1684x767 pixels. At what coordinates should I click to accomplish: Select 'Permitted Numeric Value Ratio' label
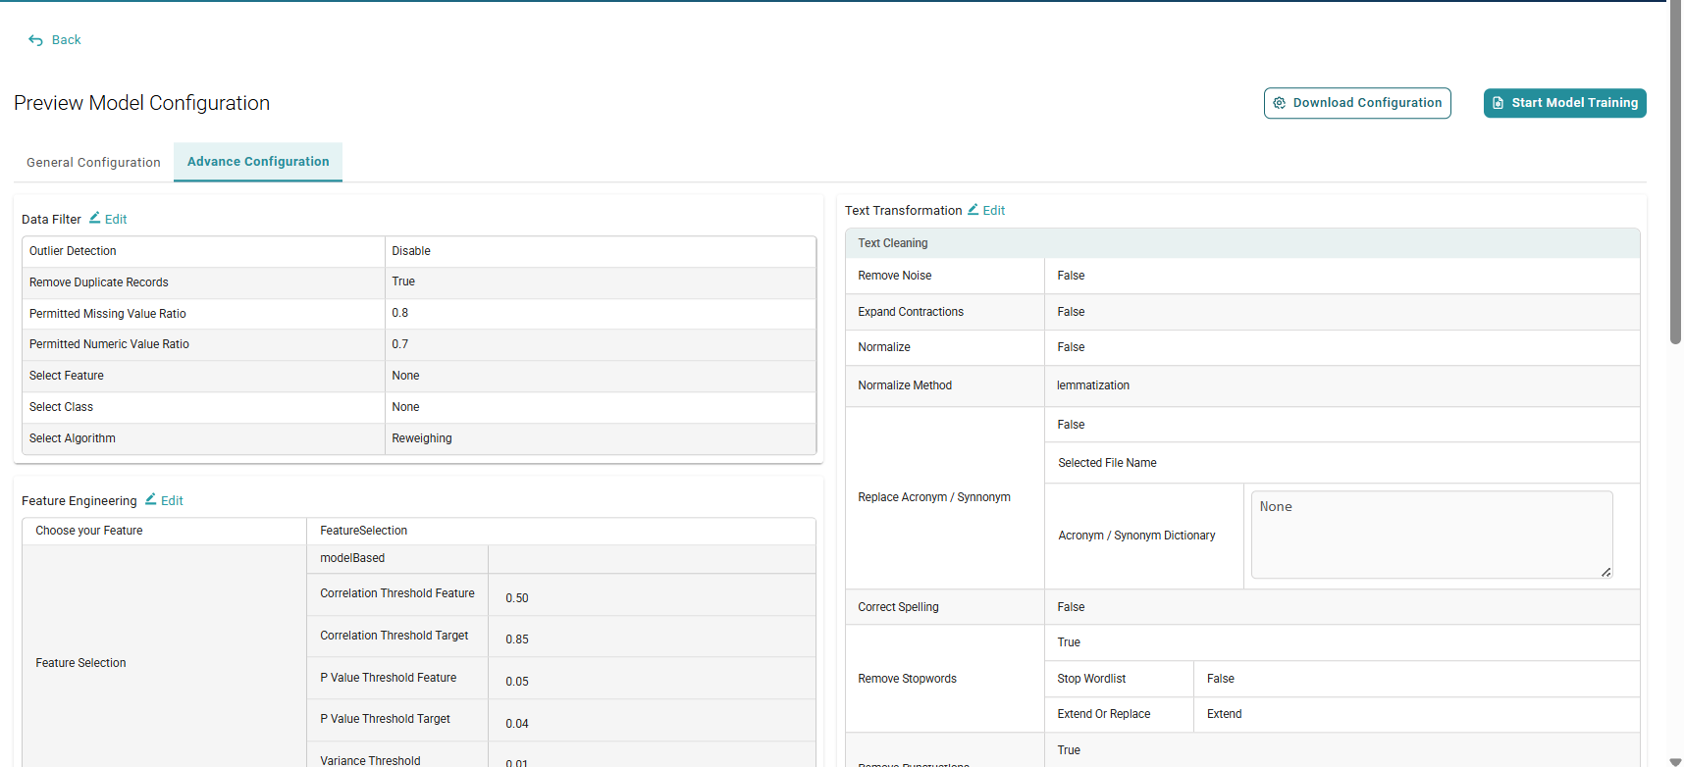109,344
